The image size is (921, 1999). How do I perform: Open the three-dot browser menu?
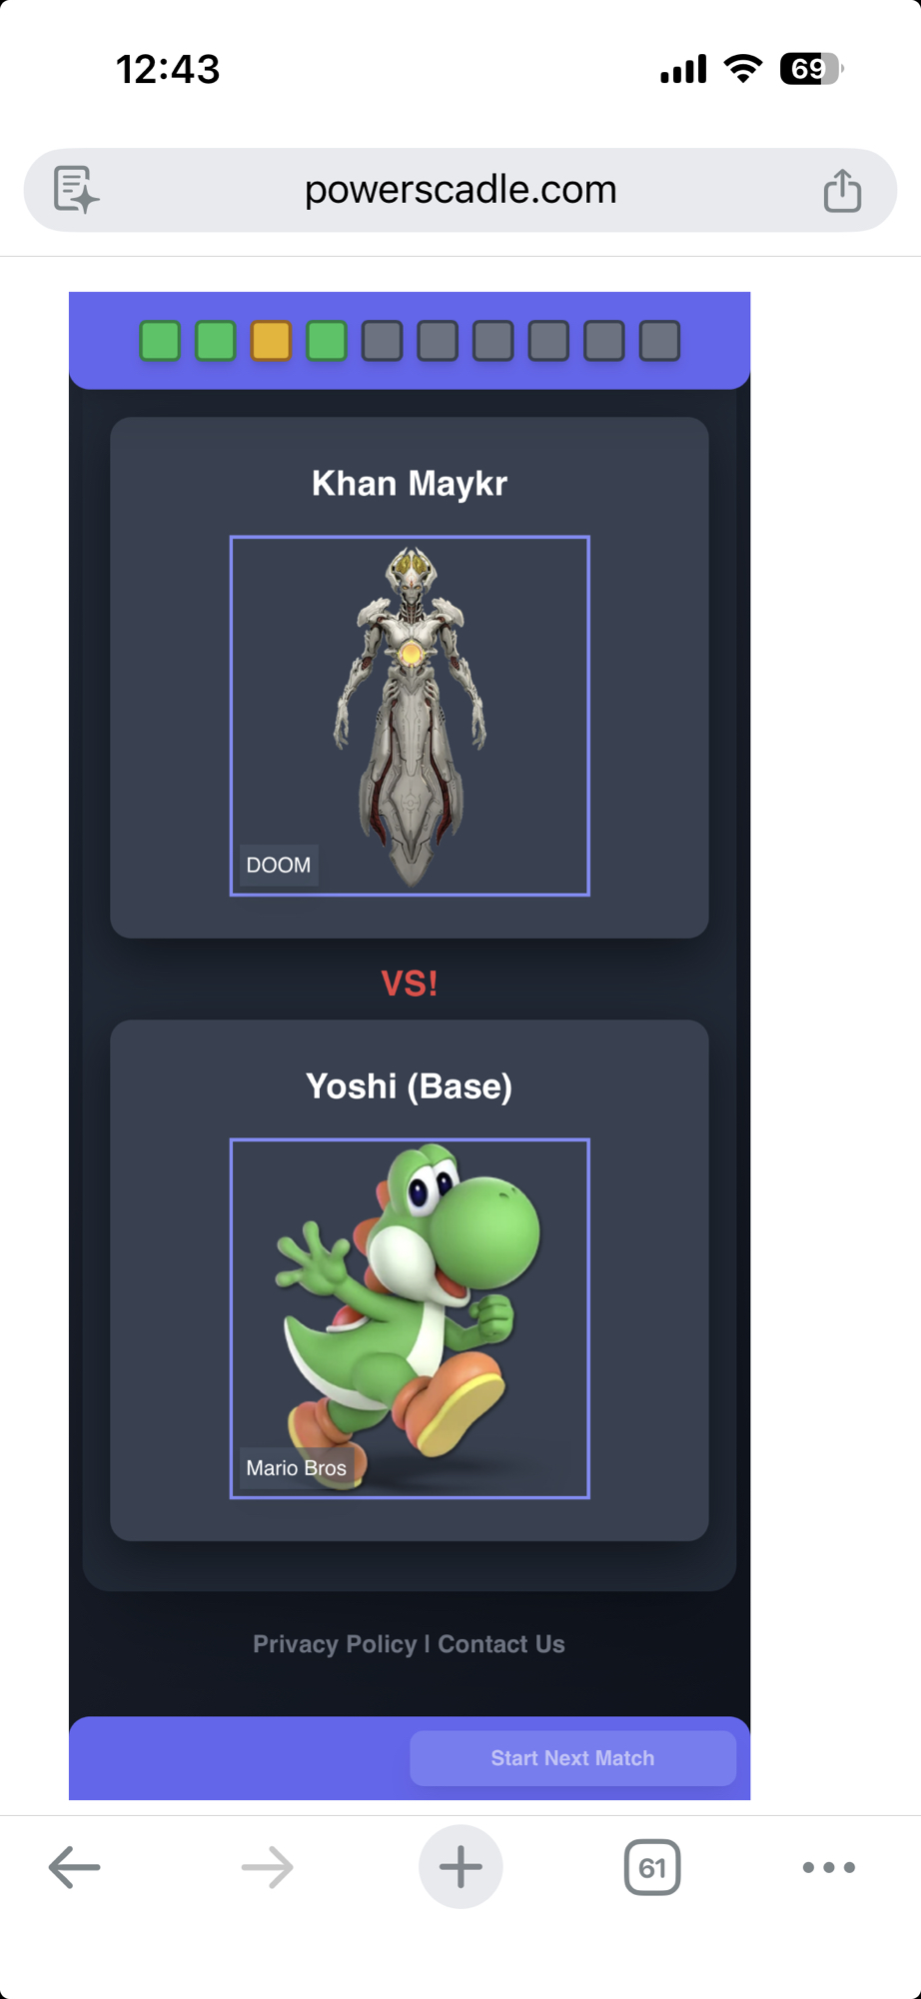(x=829, y=1867)
